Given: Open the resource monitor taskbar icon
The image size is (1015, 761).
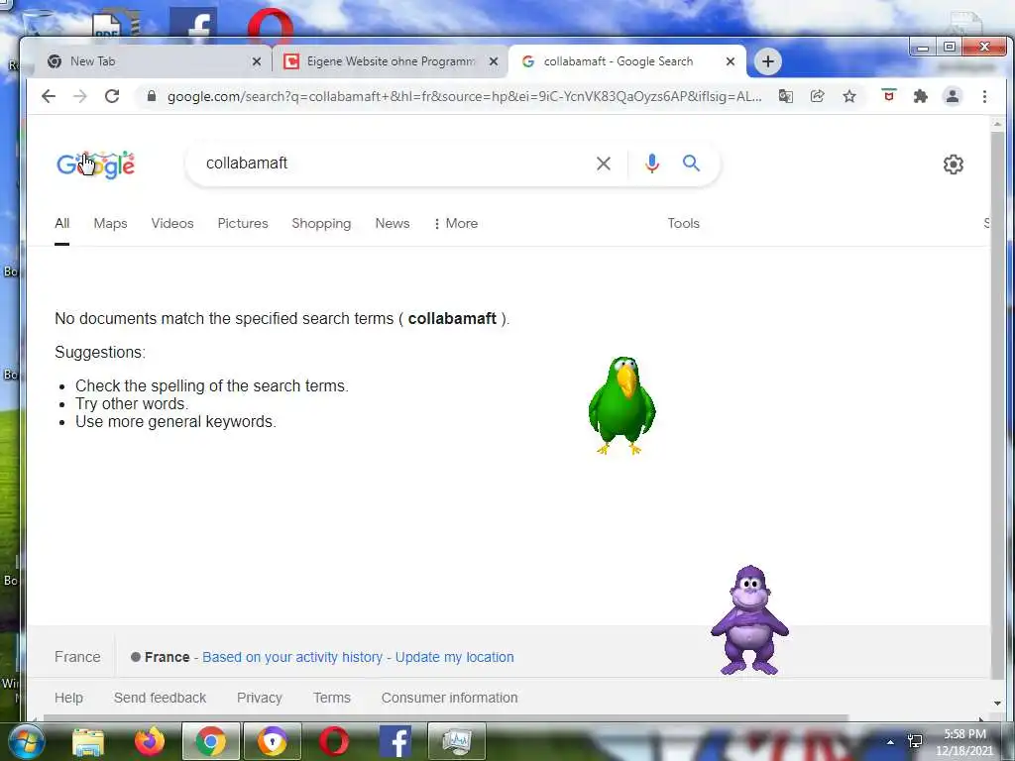Looking at the screenshot, I should (457, 741).
